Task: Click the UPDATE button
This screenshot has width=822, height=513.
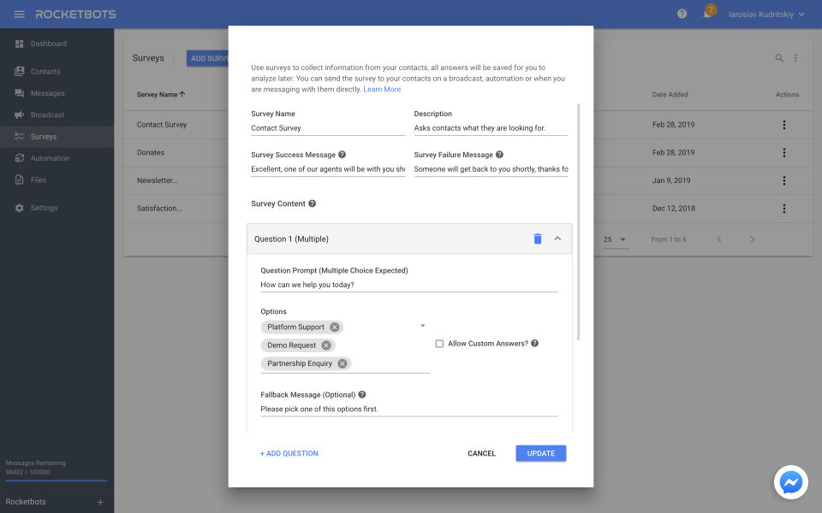Action: pyautogui.click(x=541, y=453)
